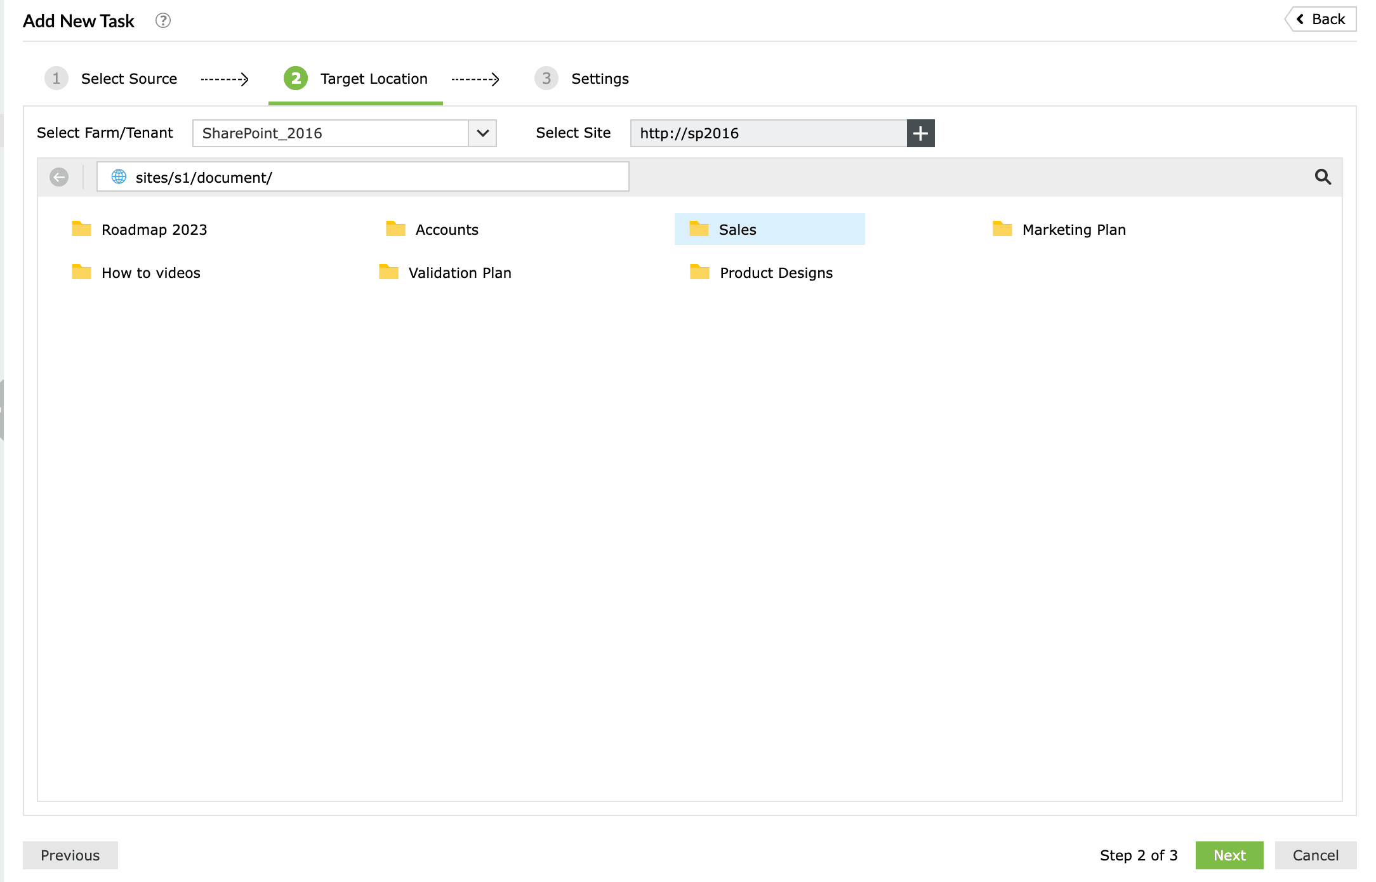Click the globe icon in the path field
The image size is (1376, 882).
(117, 177)
